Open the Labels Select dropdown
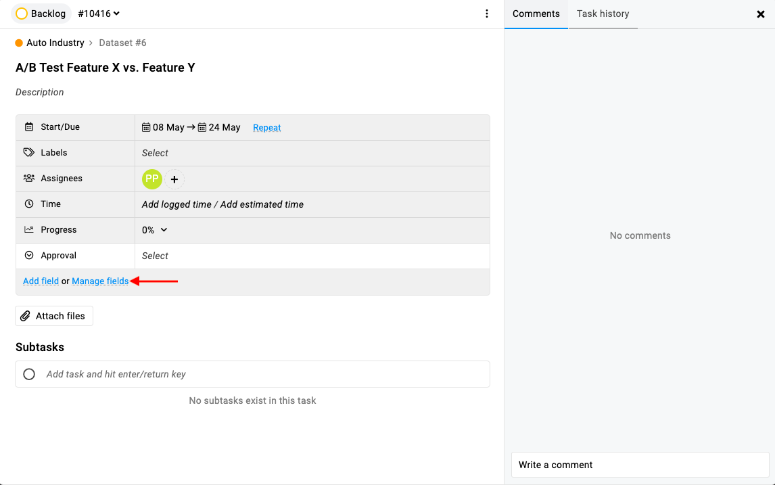Screen dimensions: 775x485 (155, 154)
